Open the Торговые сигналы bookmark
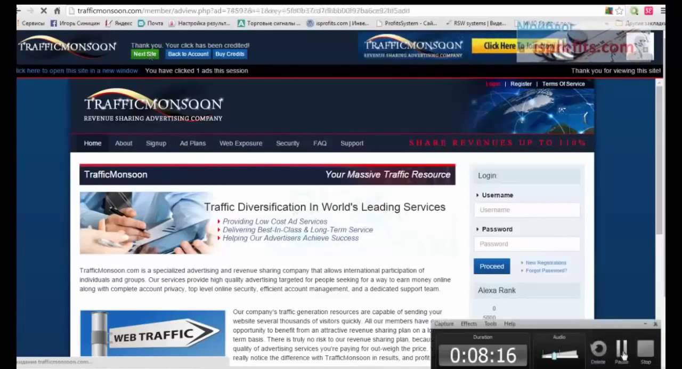 (x=269, y=23)
